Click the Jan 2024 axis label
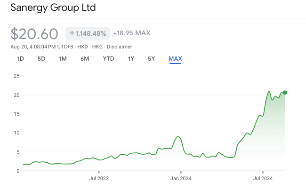Image resolution: width=306 pixels, height=190 pixels. (x=181, y=178)
